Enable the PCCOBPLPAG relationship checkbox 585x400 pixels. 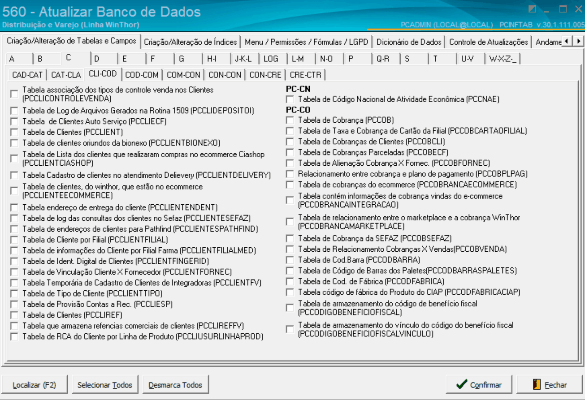(290, 174)
